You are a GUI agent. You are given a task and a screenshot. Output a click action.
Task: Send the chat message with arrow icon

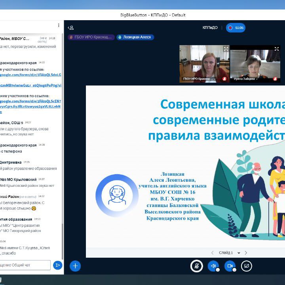(x=58, y=265)
